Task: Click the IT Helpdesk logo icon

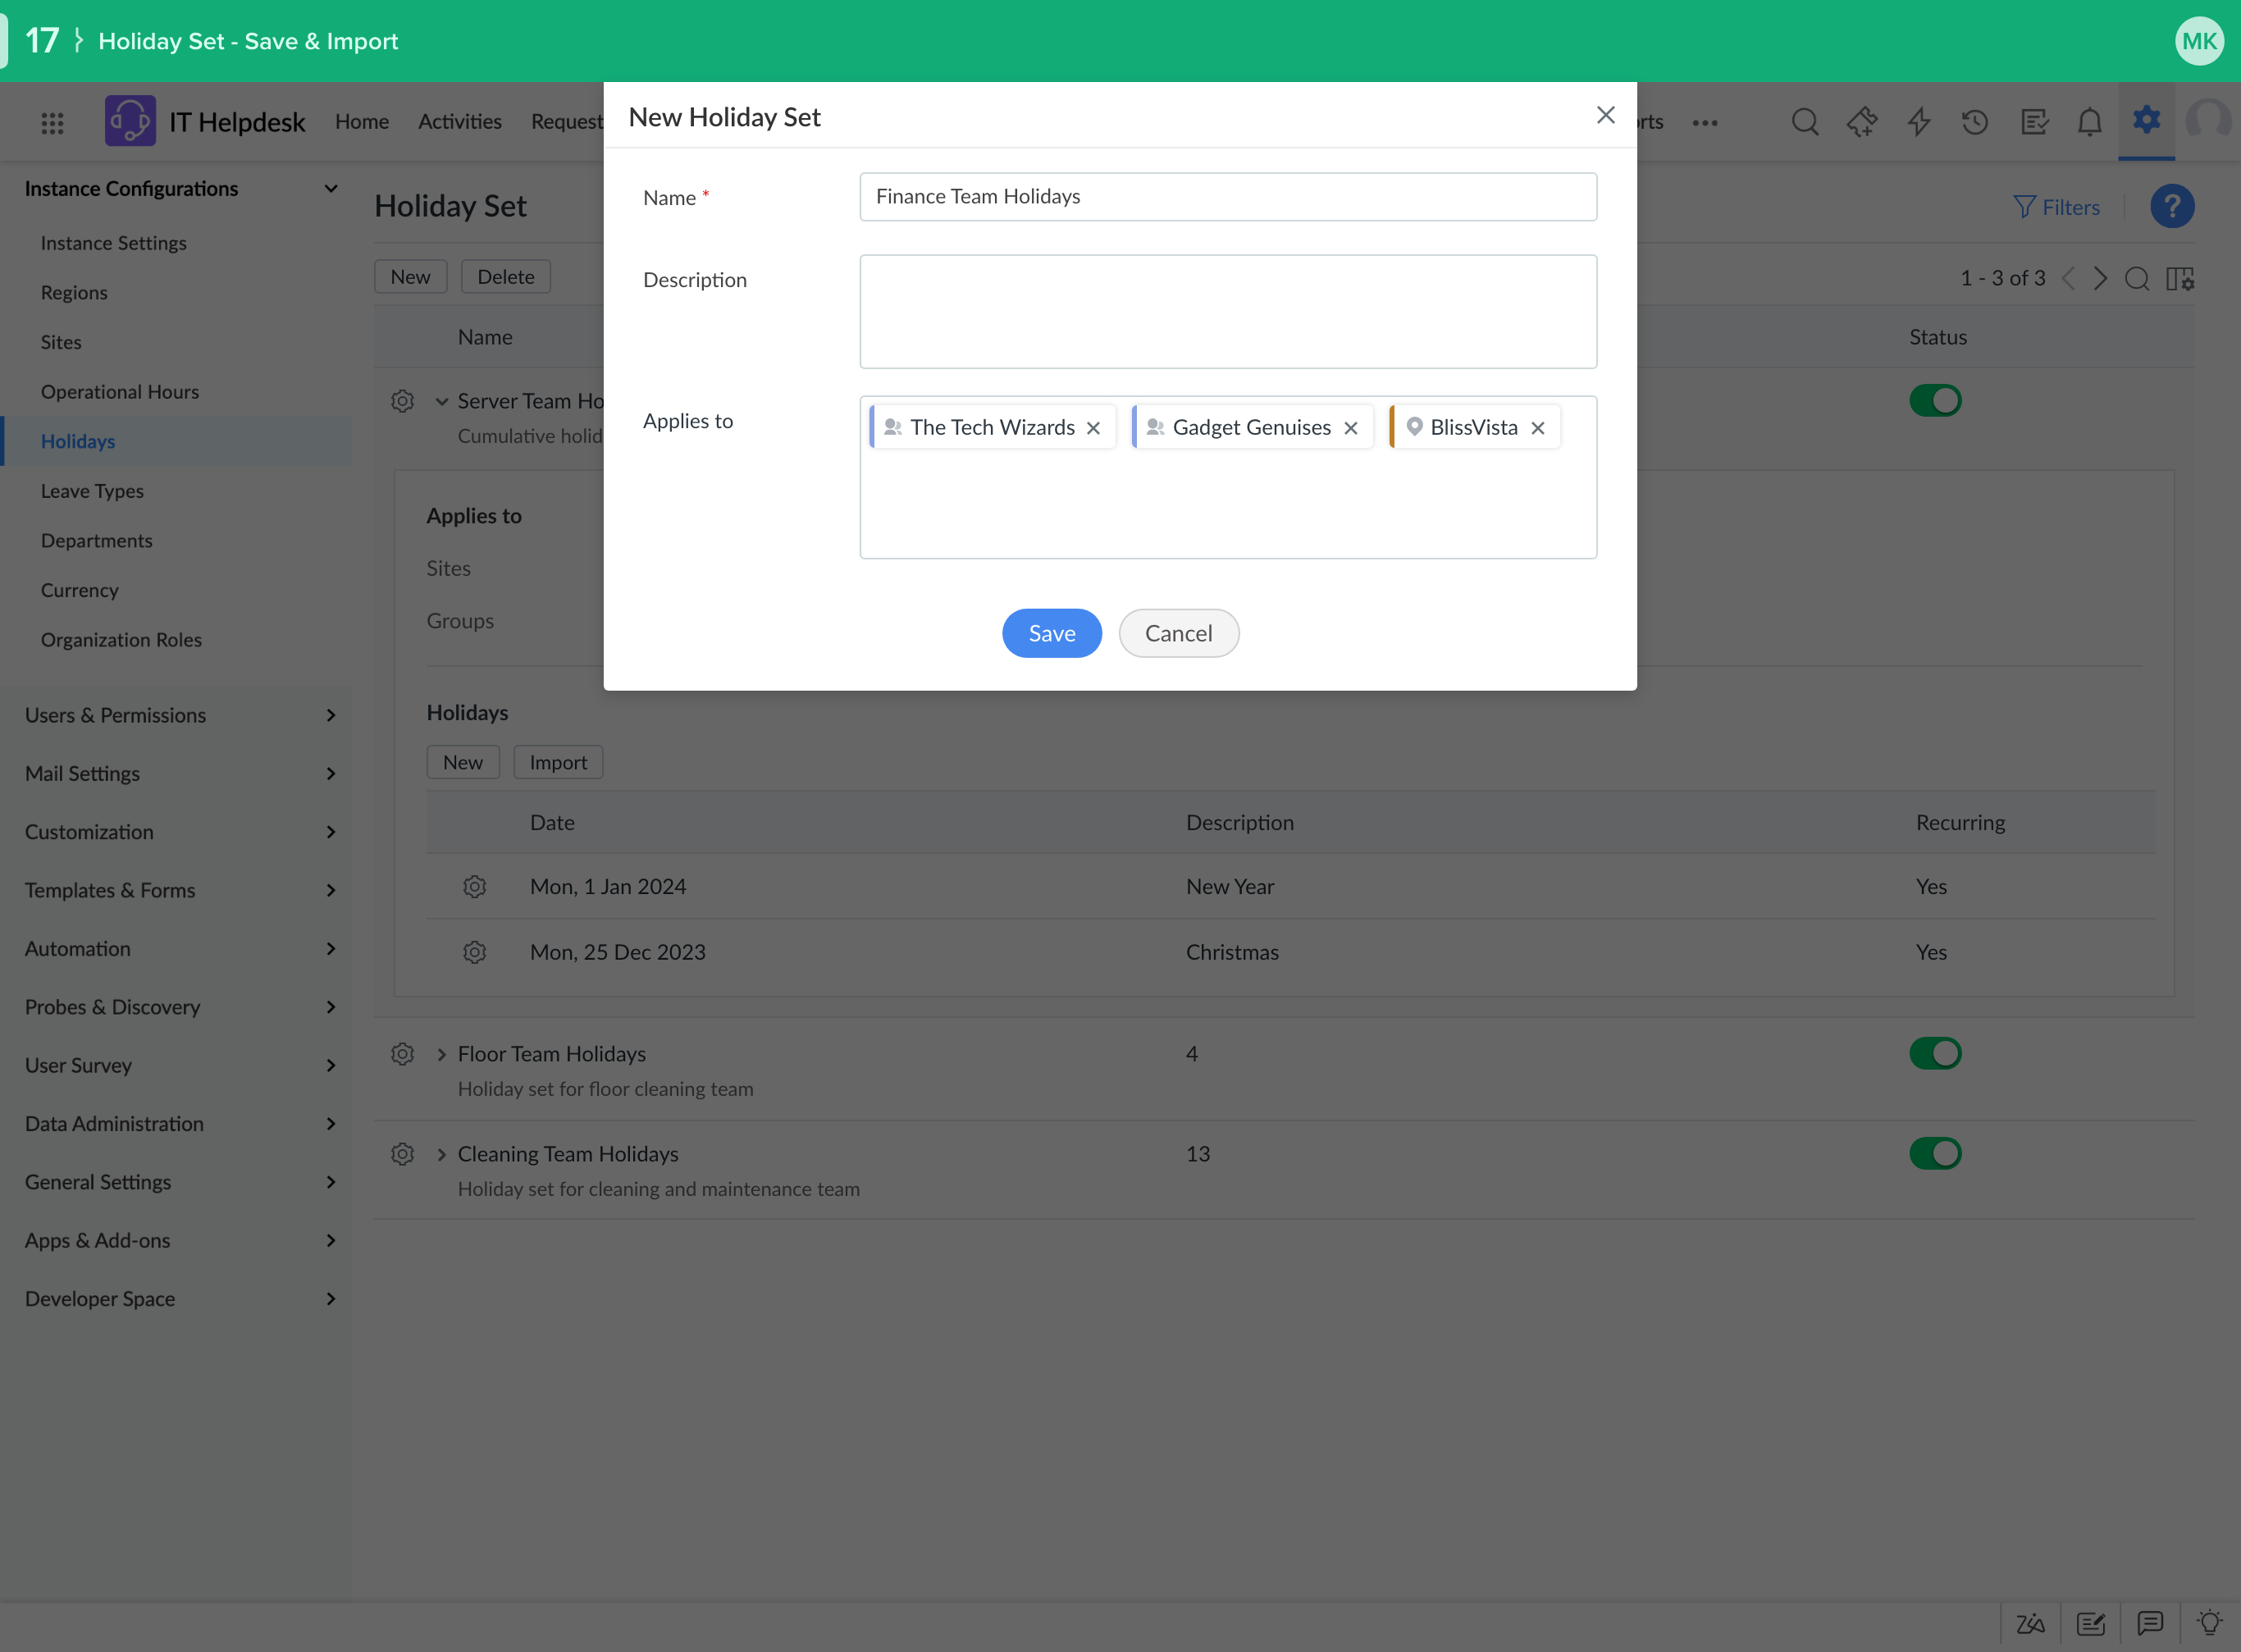Action: click(130, 121)
